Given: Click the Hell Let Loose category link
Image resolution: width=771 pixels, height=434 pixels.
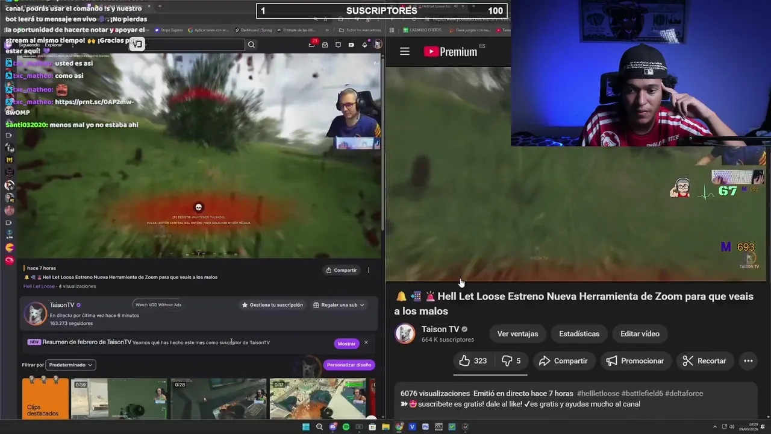Looking at the screenshot, I should (x=39, y=286).
